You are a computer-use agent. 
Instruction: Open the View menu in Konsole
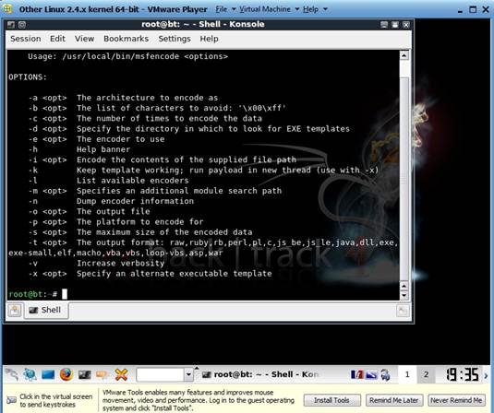(84, 39)
